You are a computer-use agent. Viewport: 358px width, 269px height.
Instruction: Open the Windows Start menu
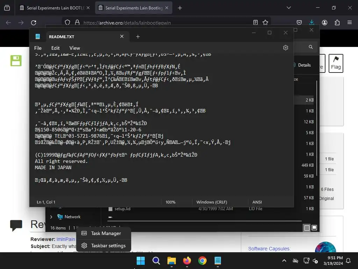click(x=141, y=261)
